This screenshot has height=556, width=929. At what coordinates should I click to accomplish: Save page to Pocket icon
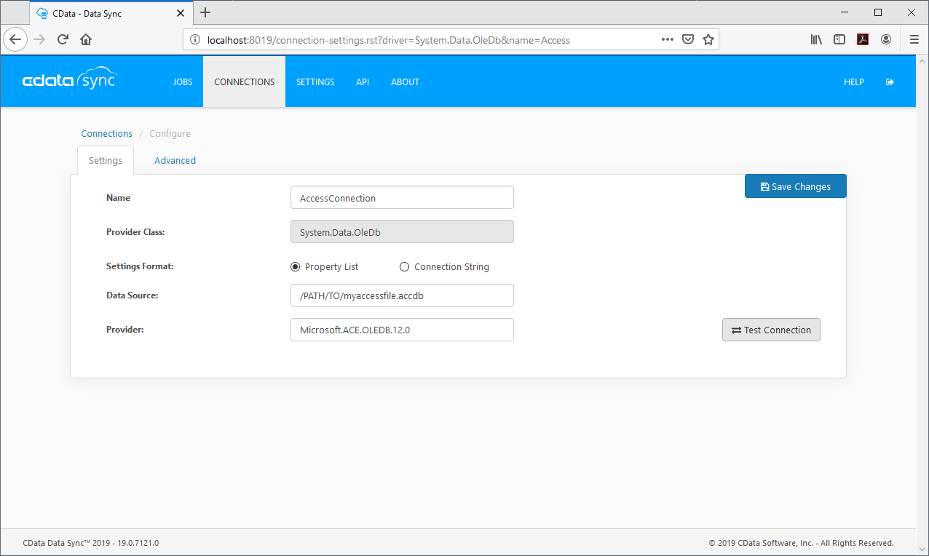tap(687, 40)
